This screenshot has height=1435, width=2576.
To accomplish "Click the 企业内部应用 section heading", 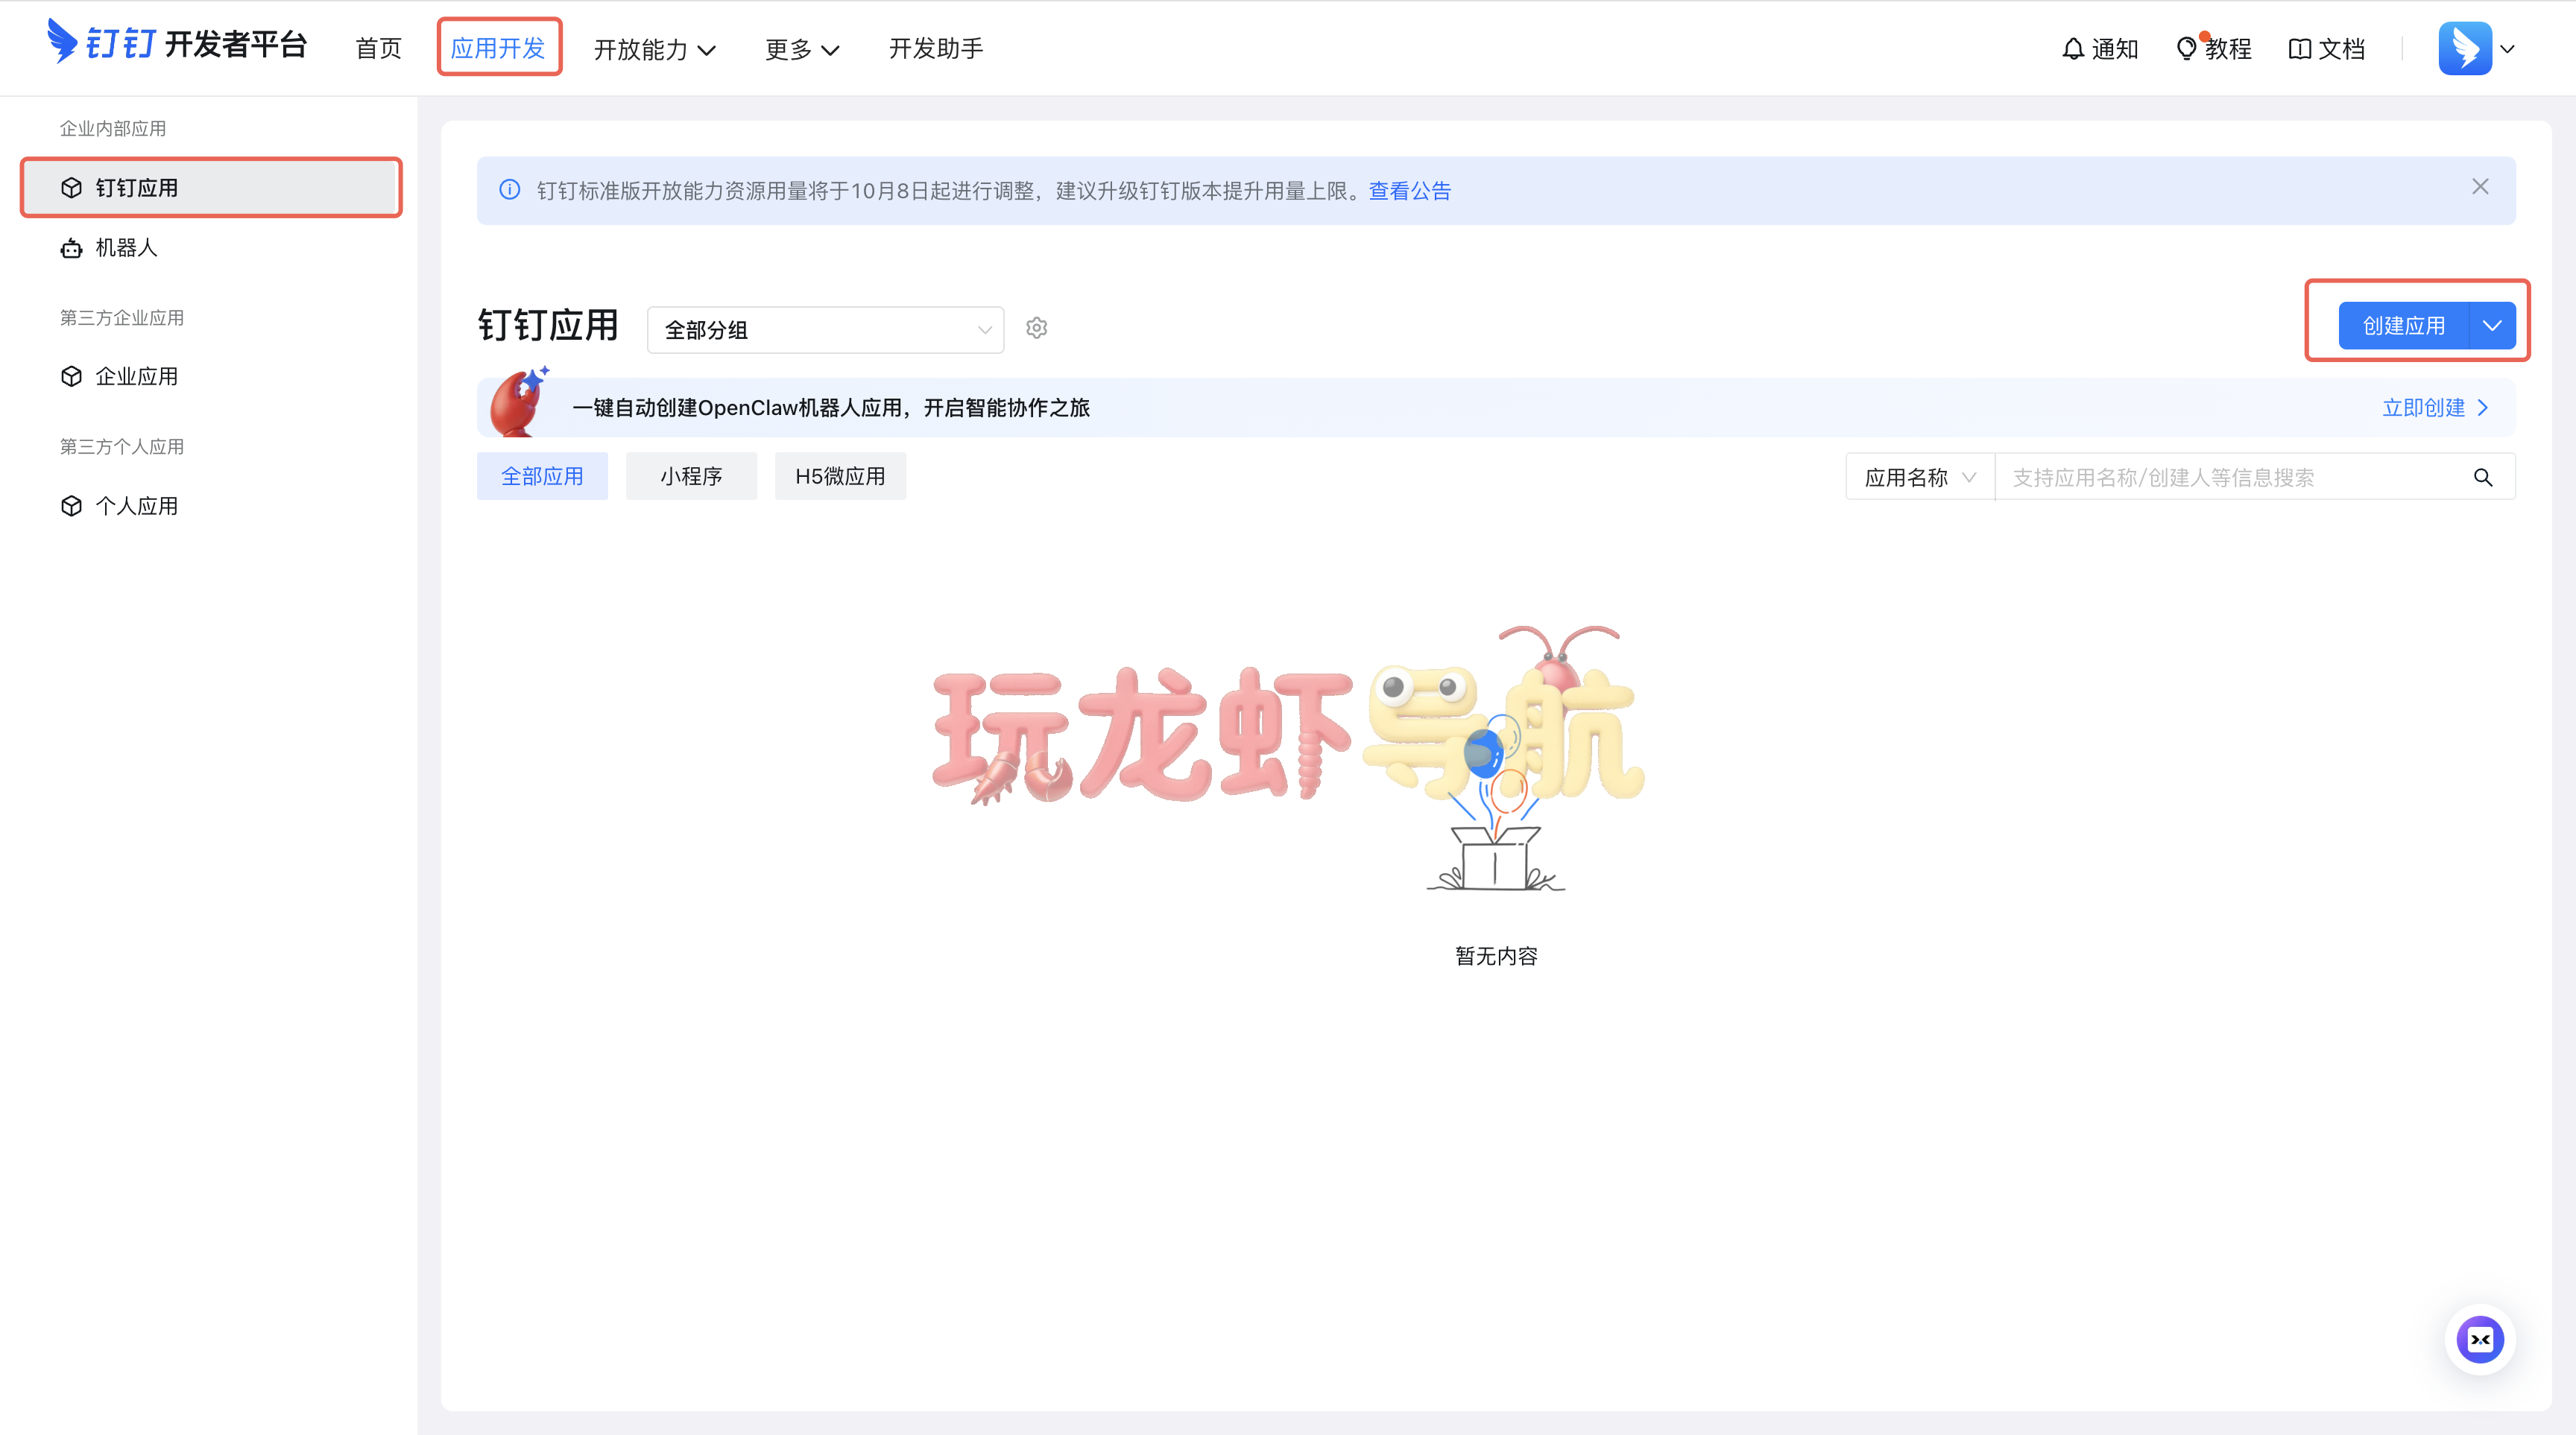I will [x=113, y=129].
